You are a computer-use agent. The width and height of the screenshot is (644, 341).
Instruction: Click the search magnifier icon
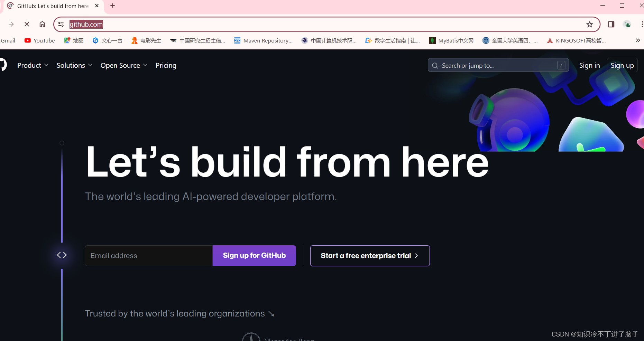point(435,65)
